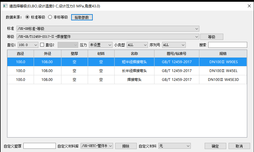Open the 直径1 value dropdown
254x152 pixels.
tap(28, 45)
